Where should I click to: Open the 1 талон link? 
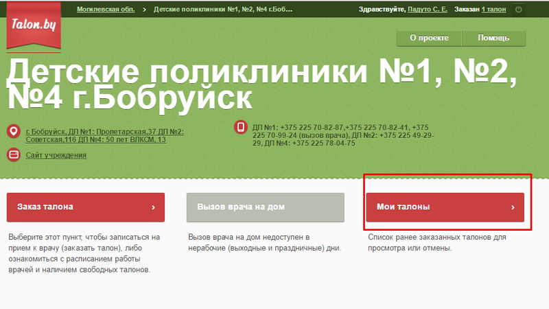pos(493,10)
